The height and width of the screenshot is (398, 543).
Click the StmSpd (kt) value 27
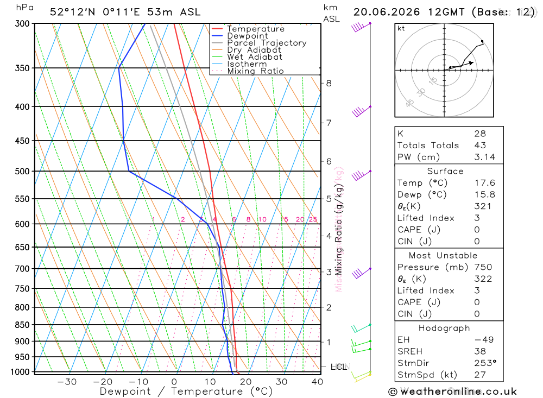point(480,375)
